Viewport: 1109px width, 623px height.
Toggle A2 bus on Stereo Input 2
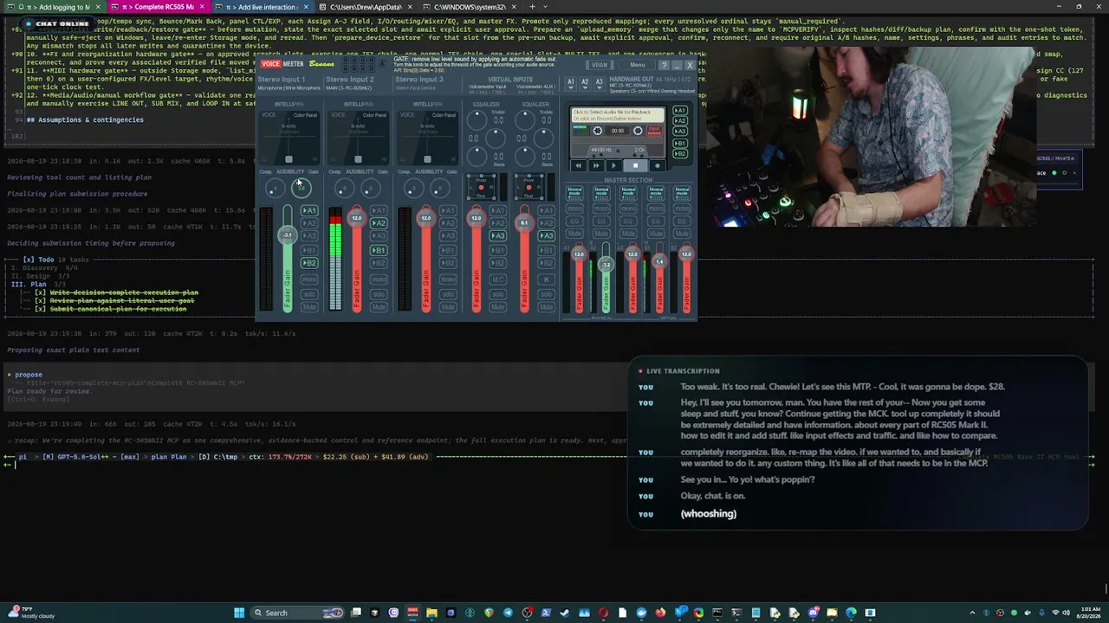379,223
